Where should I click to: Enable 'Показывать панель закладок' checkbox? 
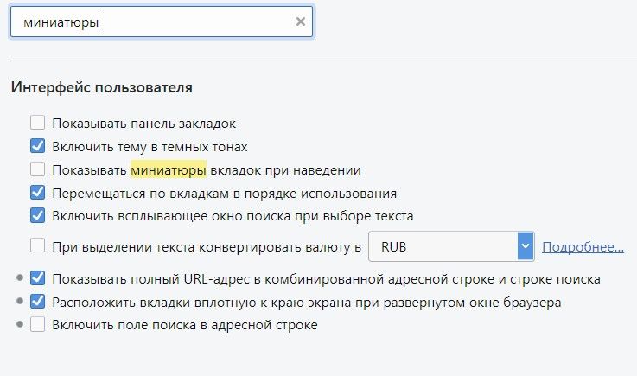coord(37,124)
